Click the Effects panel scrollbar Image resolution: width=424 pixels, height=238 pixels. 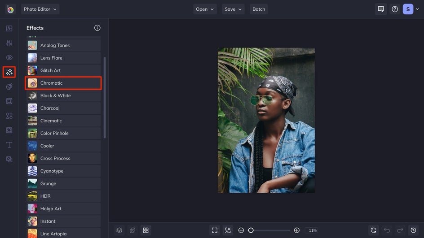pyautogui.click(x=105, y=98)
